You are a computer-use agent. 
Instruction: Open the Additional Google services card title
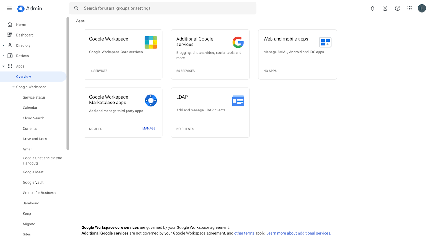[x=195, y=42]
